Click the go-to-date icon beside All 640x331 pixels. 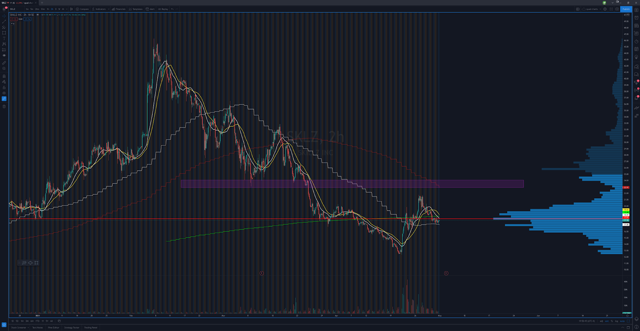(x=59, y=321)
